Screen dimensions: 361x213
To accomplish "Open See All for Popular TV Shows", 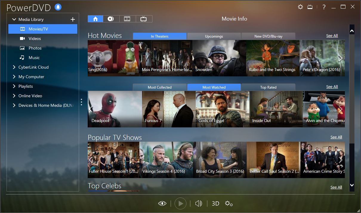I will [x=336, y=137].
